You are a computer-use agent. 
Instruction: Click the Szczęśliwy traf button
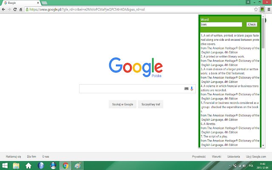click(x=150, y=104)
